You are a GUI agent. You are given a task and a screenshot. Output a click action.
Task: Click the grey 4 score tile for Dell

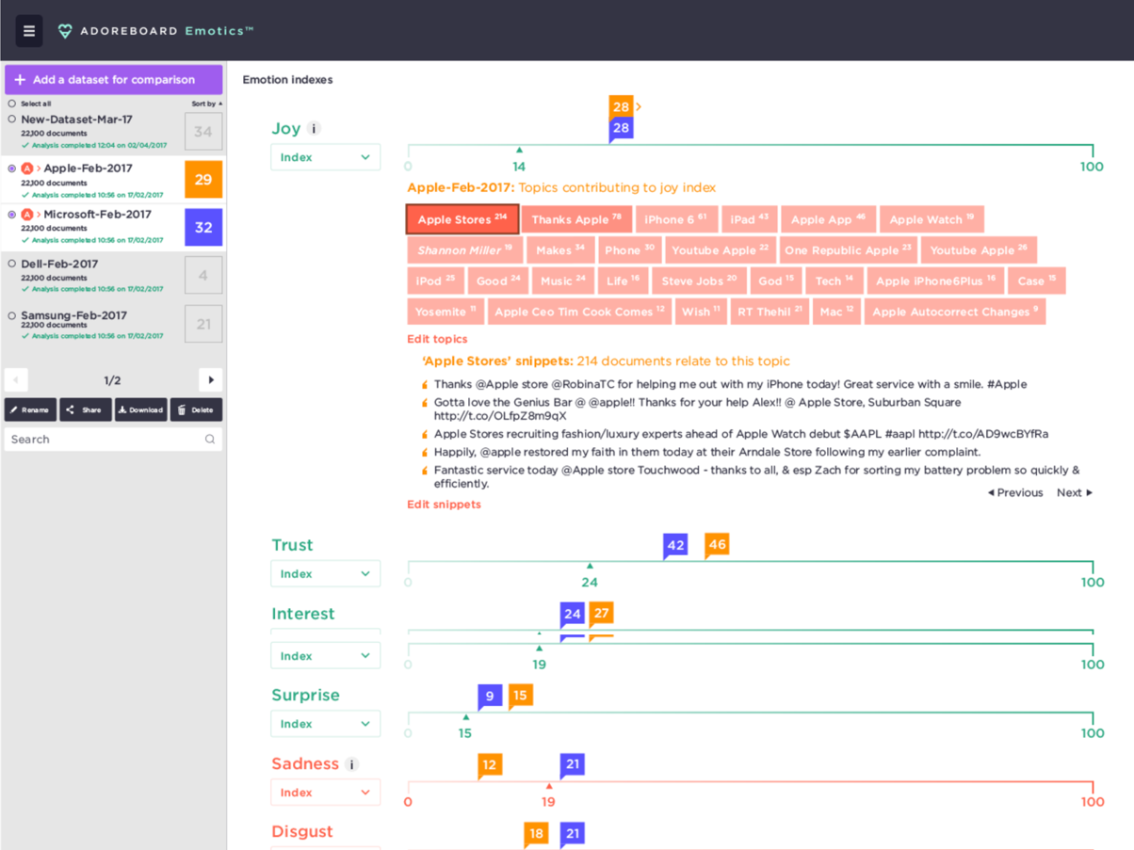(203, 276)
